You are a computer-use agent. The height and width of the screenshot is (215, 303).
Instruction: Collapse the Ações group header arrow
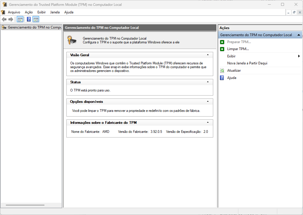(298, 35)
